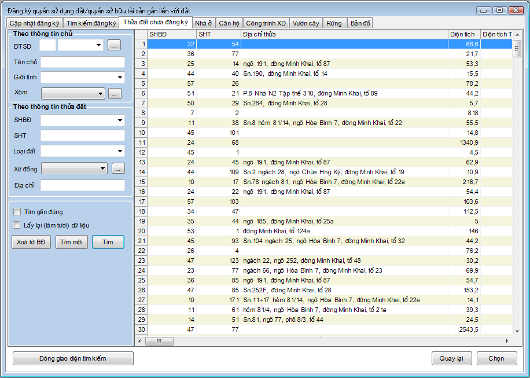This screenshot has width=530, height=378.
Task: Switch to the Căn hộ tab
Action: [x=229, y=23]
